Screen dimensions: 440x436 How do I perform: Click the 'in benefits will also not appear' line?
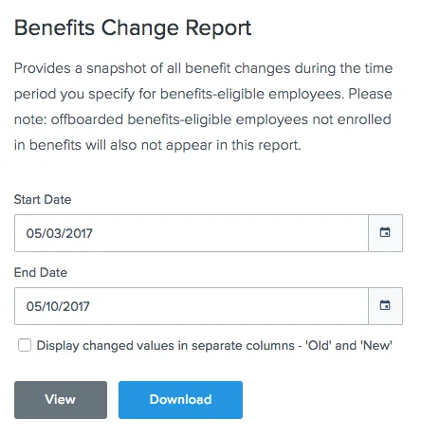pos(157,145)
